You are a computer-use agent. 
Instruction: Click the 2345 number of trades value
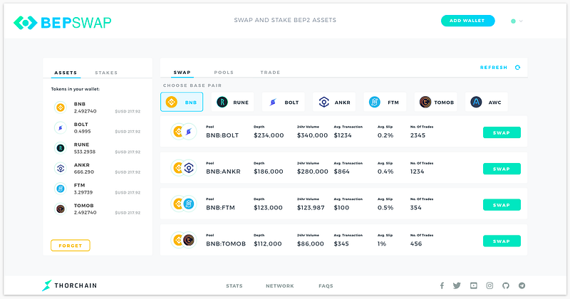pyautogui.click(x=418, y=135)
